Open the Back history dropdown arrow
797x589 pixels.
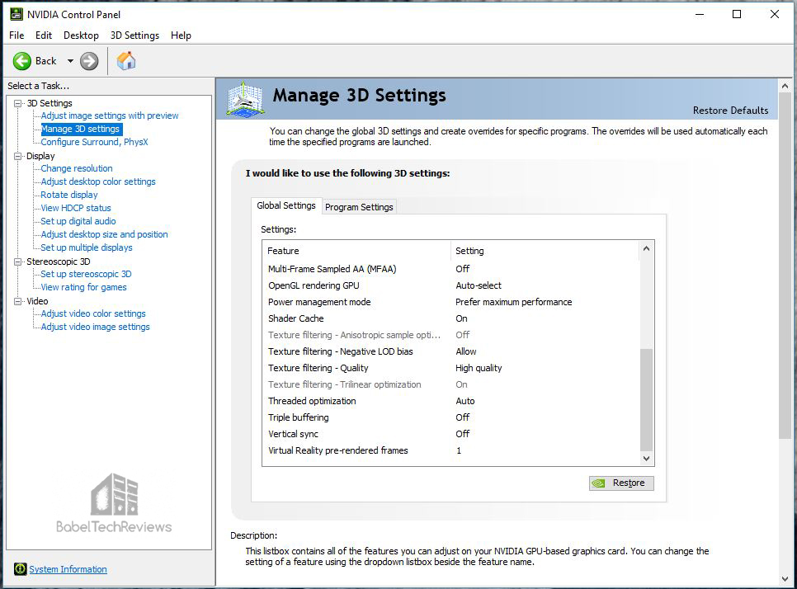pyautogui.click(x=70, y=61)
